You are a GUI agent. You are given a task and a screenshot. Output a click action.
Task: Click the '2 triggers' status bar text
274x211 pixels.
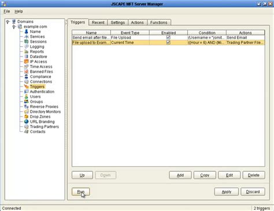point(262,208)
